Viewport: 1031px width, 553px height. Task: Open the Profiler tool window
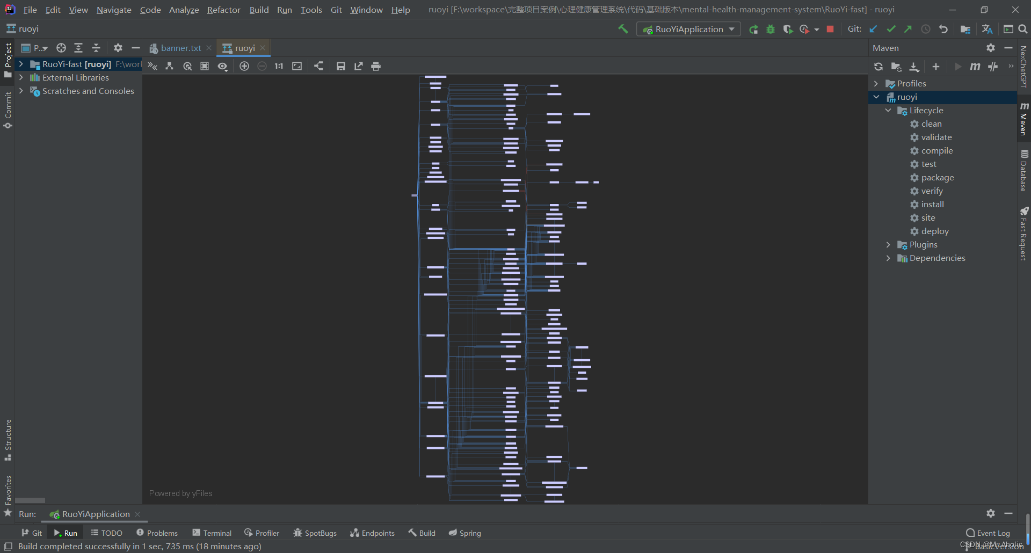point(262,533)
